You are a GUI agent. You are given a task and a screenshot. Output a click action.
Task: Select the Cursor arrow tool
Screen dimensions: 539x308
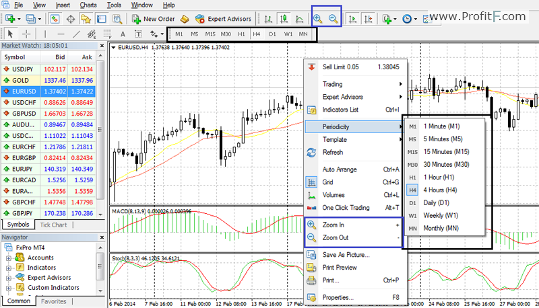tap(10, 34)
